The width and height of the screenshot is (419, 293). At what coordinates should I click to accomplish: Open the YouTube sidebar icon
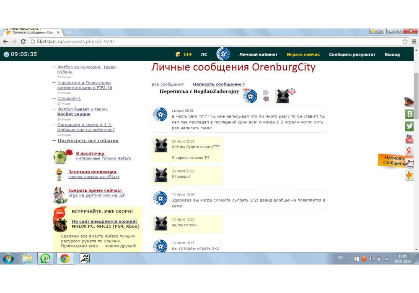coord(409,139)
